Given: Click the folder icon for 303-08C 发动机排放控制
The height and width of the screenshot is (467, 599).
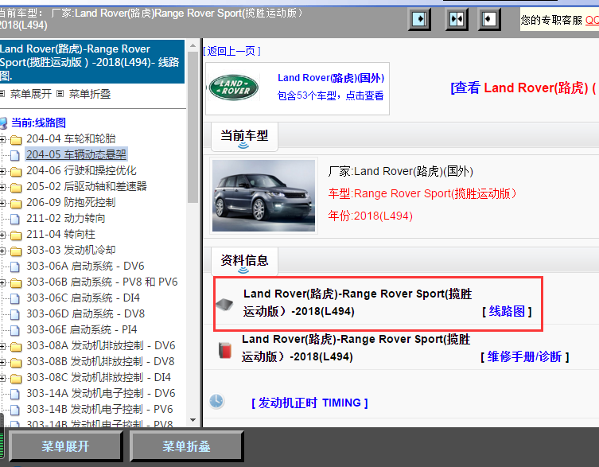Looking at the screenshot, I should (x=16, y=379).
